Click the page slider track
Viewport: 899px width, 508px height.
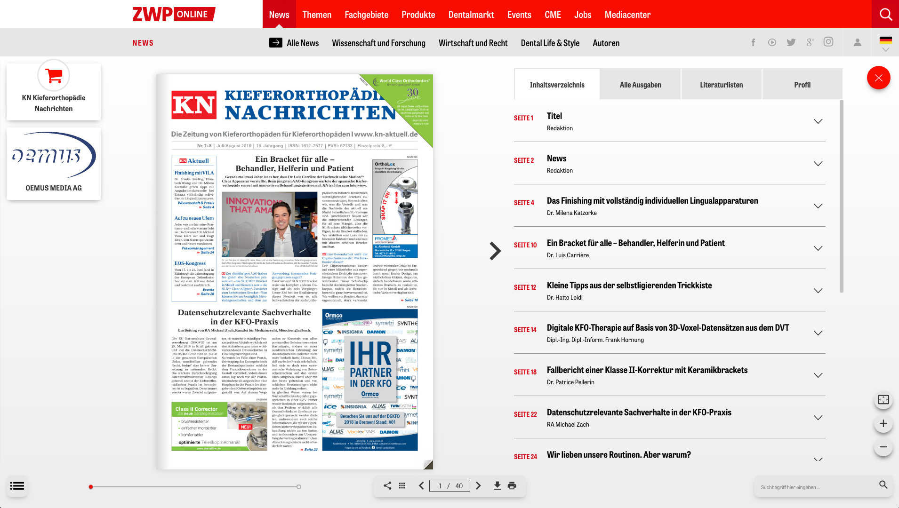(195, 487)
